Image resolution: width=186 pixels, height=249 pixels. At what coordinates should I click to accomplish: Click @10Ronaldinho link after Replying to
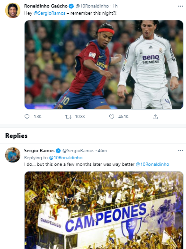pyautogui.click(x=66, y=158)
